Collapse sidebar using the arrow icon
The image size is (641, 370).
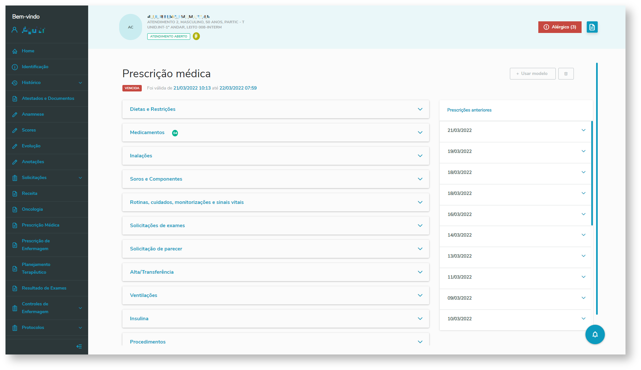click(x=79, y=346)
